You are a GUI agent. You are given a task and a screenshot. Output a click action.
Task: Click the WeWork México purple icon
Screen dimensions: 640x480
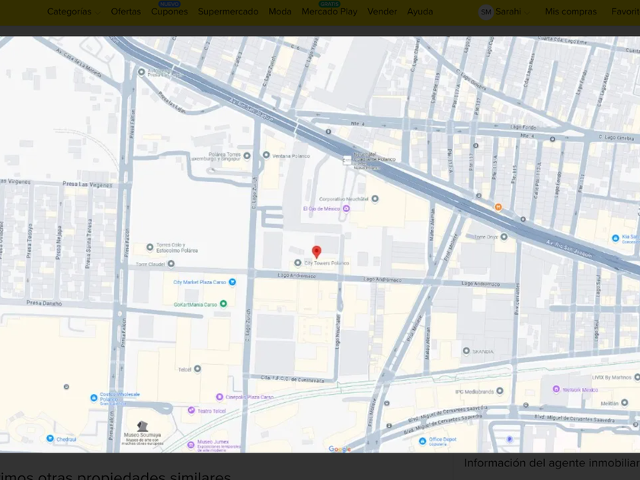(556, 389)
